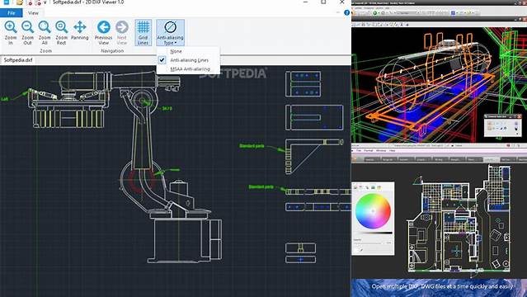Adjust the brightness slider under the color wheel
Image resolution: width=527 pixels, height=297 pixels.
coord(374,233)
